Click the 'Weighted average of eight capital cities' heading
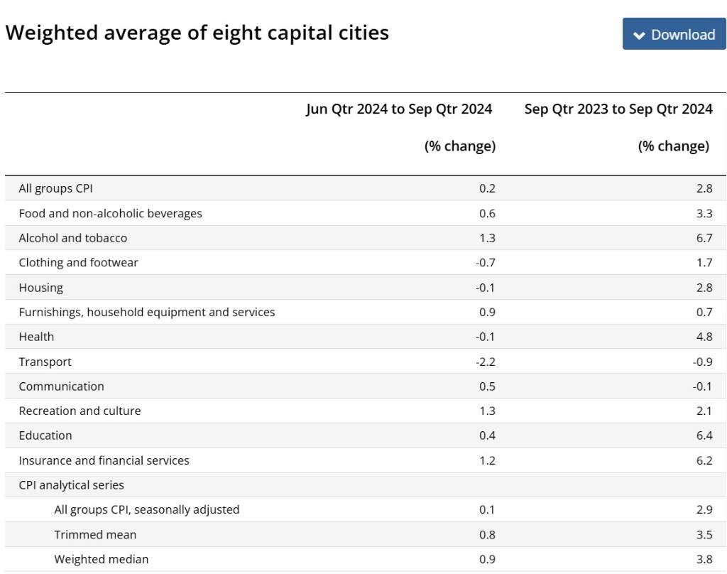727x574 pixels. (197, 33)
